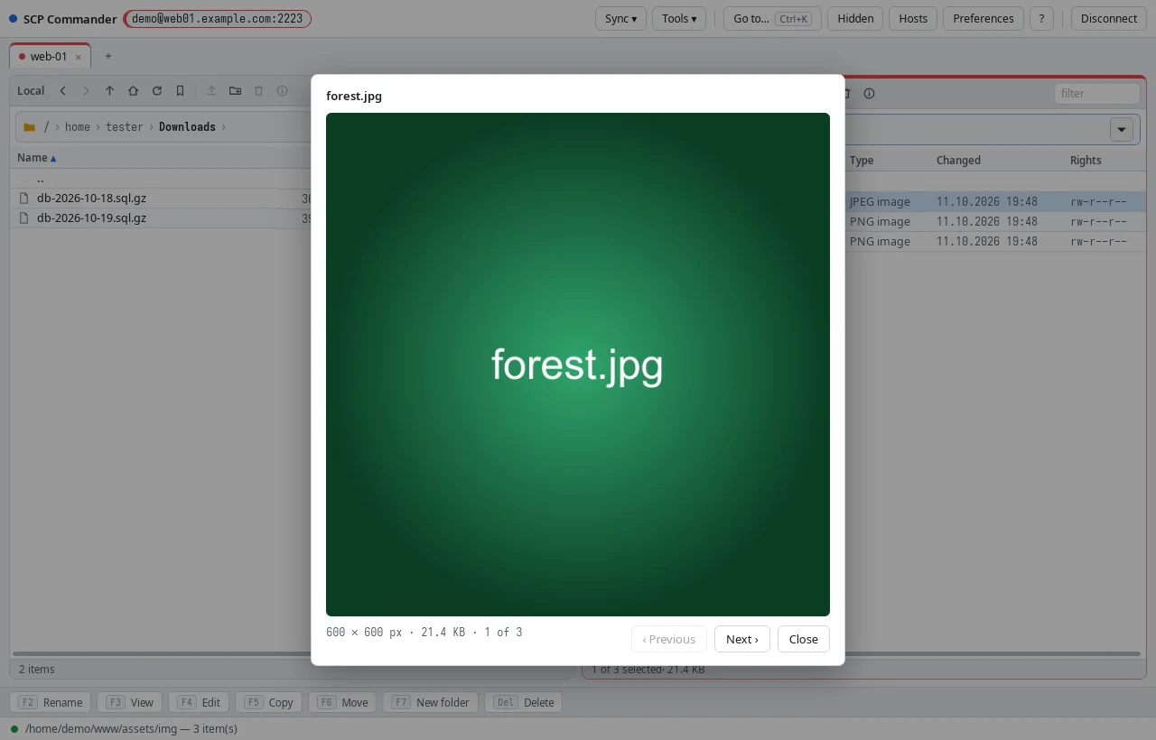1156x740 pixels.
Task: Close the forest.jpg preview dialog
Action: pos(804,639)
